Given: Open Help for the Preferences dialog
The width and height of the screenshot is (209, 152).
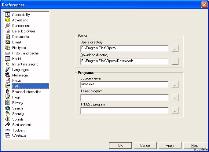Looking at the screenshot, I should 195,146.
